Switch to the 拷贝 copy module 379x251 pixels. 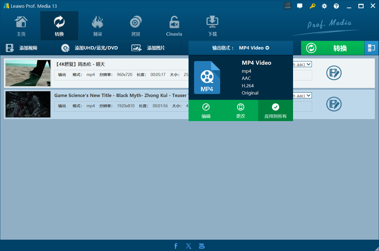(x=136, y=26)
